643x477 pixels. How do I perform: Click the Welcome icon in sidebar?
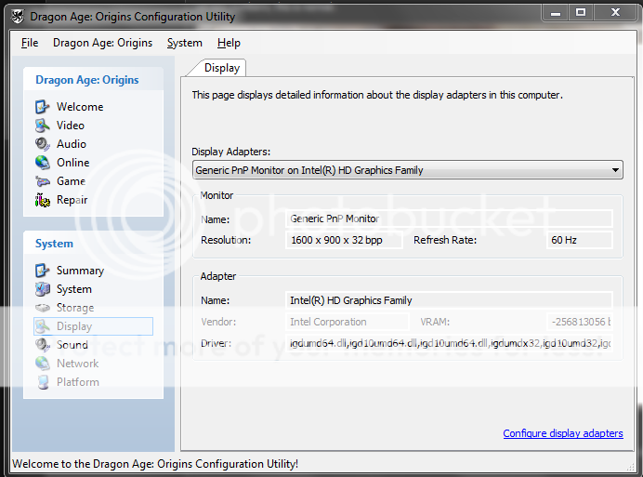[43, 107]
